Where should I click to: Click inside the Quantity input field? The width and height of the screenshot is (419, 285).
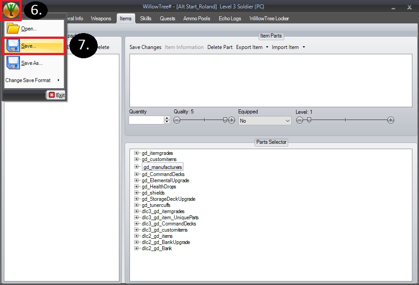click(x=146, y=120)
